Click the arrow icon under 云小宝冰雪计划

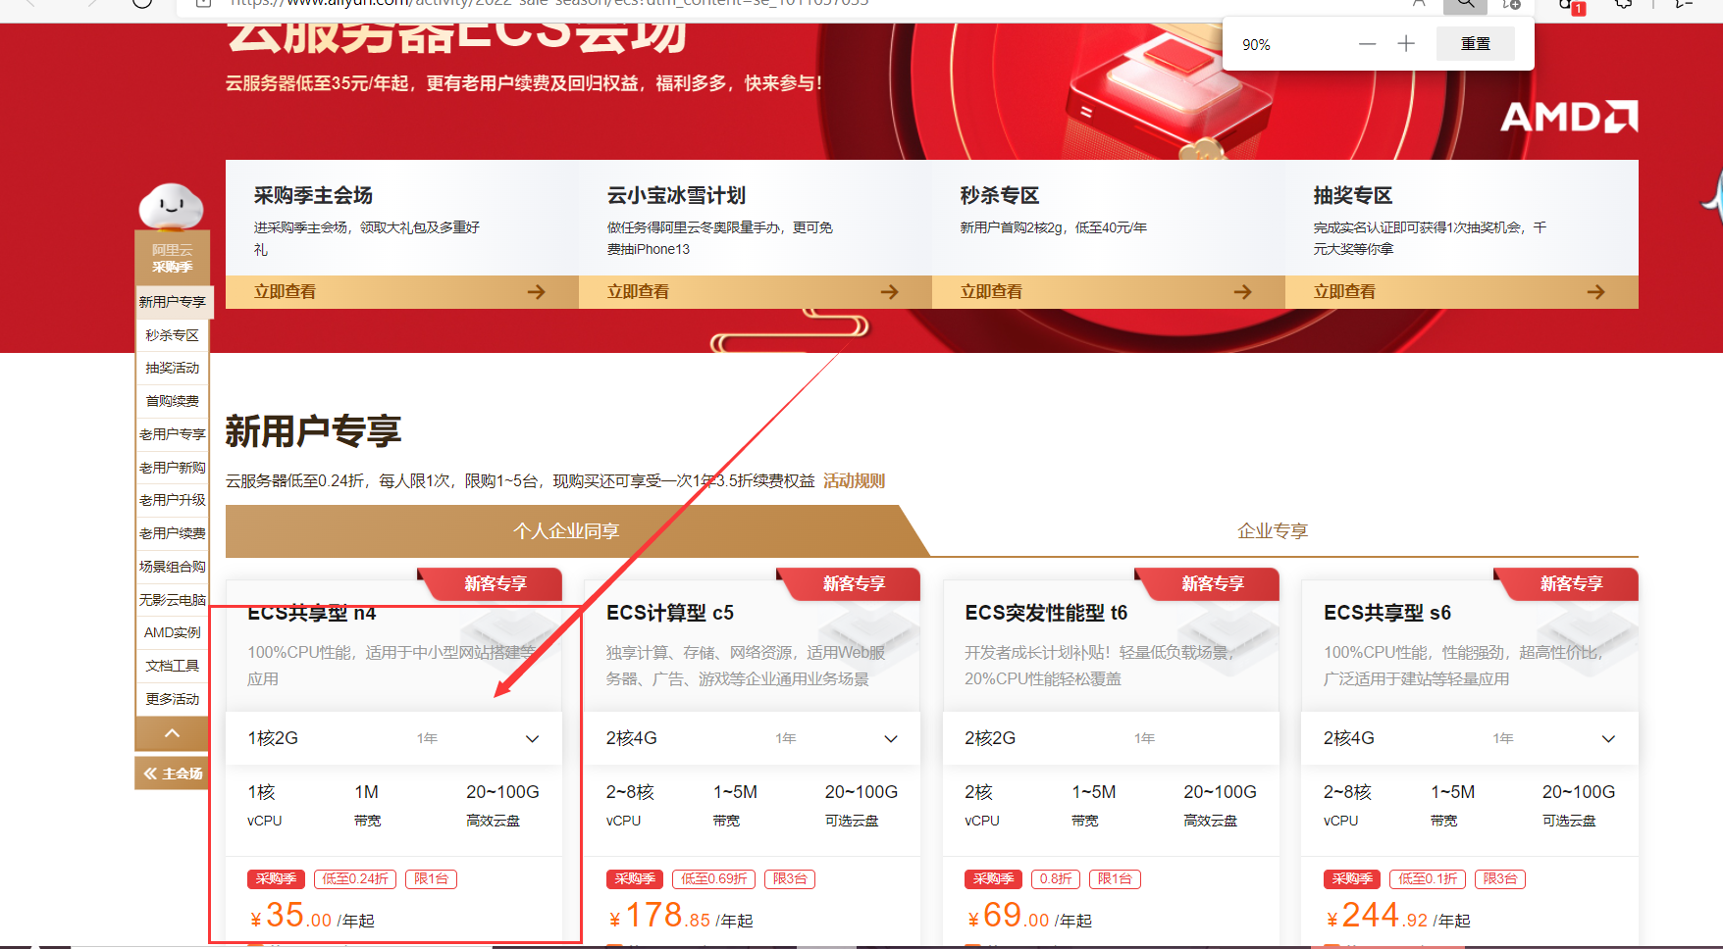pos(889,292)
